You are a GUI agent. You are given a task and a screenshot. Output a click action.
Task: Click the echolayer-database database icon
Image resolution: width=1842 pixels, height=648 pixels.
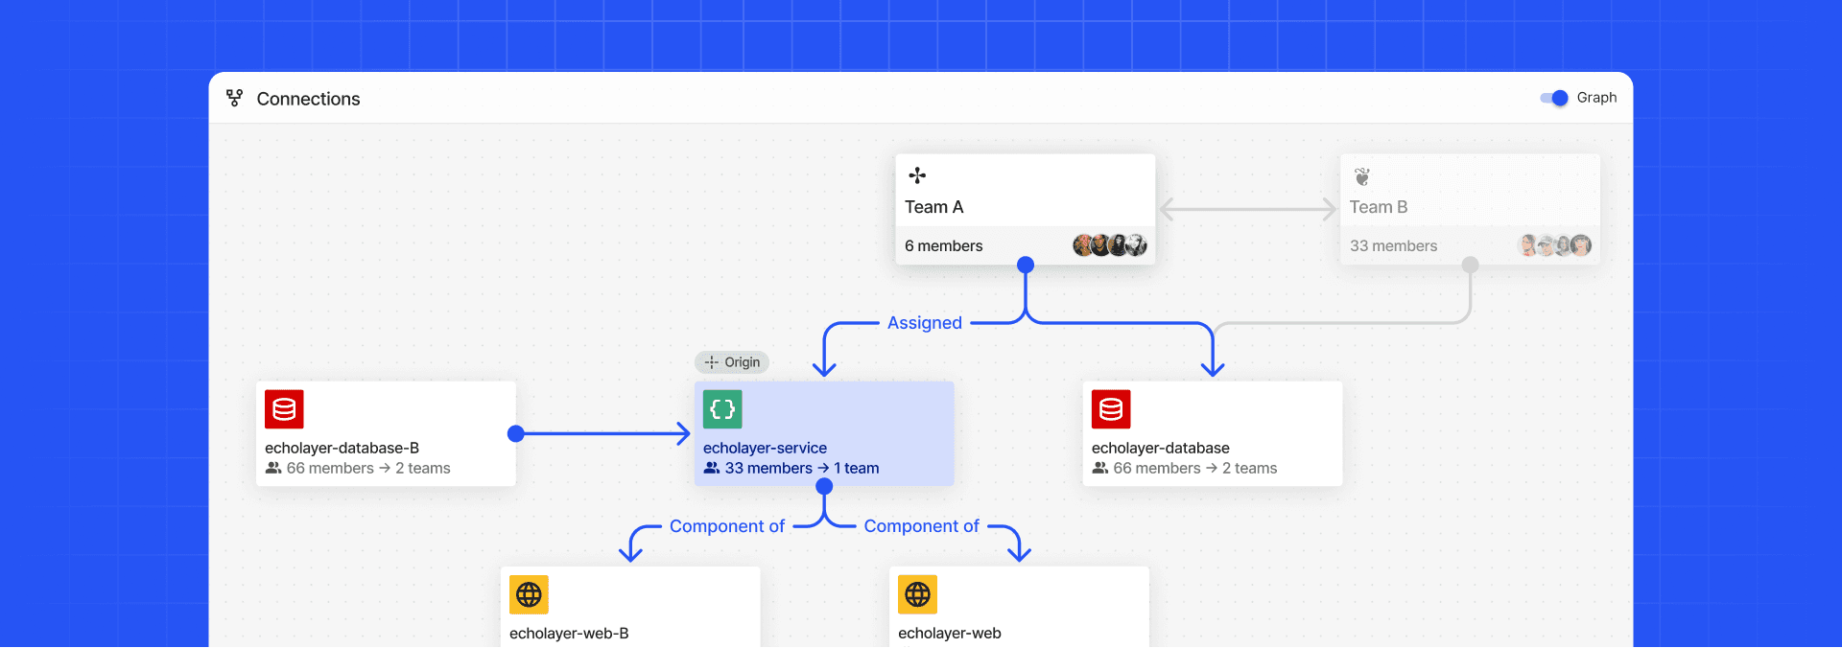pos(1111,409)
